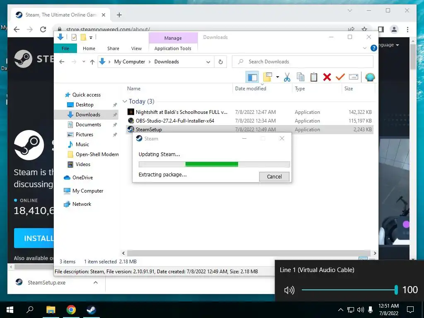Click the Search Downloads field
The image size is (424, 318).
click(303, 62)
